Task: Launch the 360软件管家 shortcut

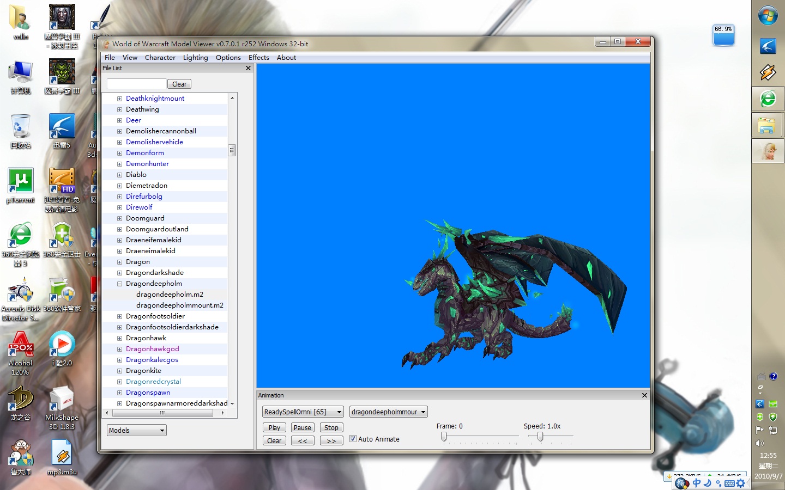Action: [x=62, y=295]
